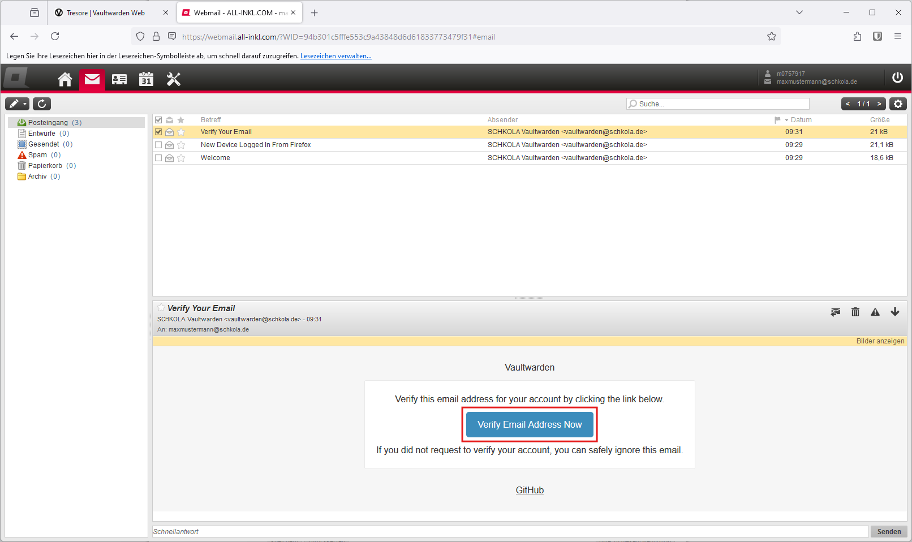The width and height of the screenshot is (912, 542).
Task: Go to next page of mail list
Action: click(x=879, y=104)
